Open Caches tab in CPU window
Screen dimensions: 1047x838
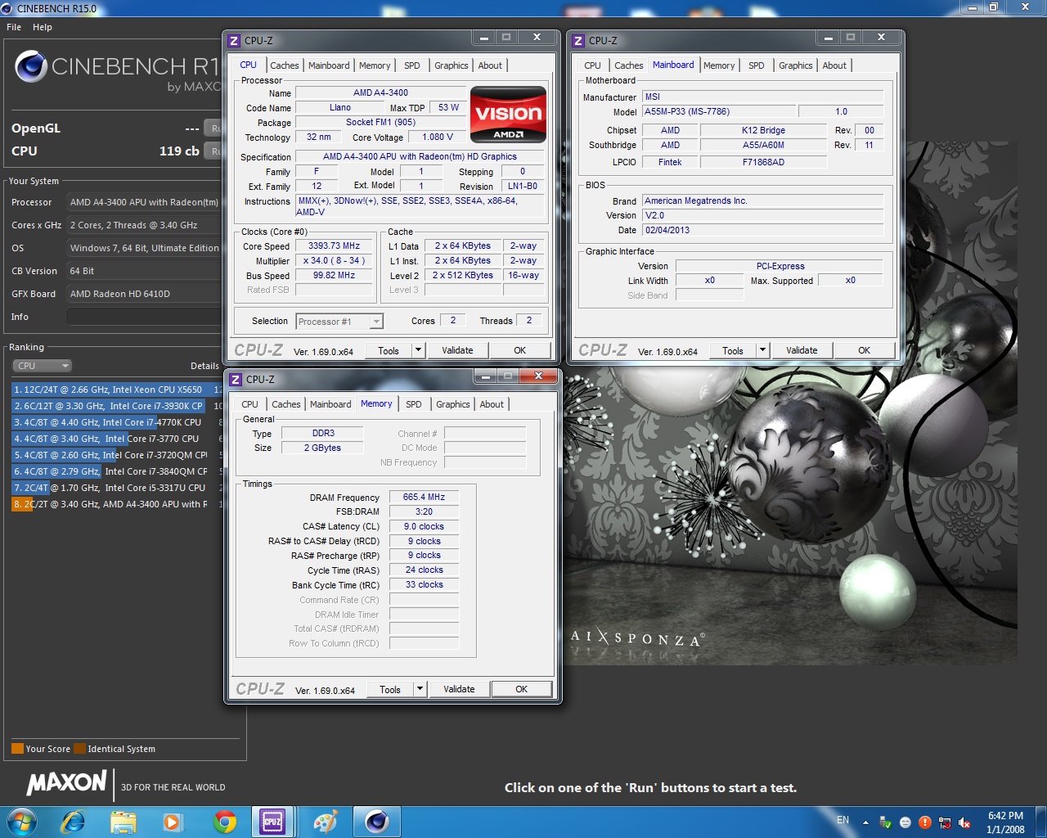(x=285, y=65)
